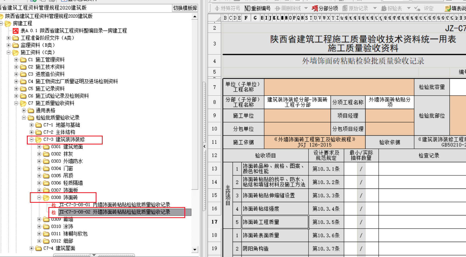Image resolution: width=466 pixels, height=257 pixels.
Task: Collapse the 0308 饰面砖 tree node
Action: coord(39,198)
